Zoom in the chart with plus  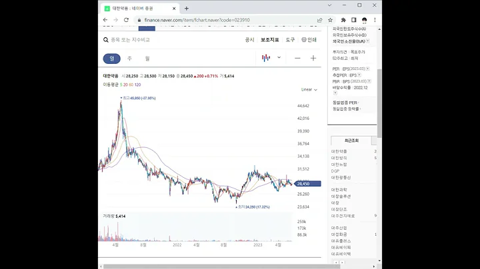pyautogui.click(x=313, y=58)
